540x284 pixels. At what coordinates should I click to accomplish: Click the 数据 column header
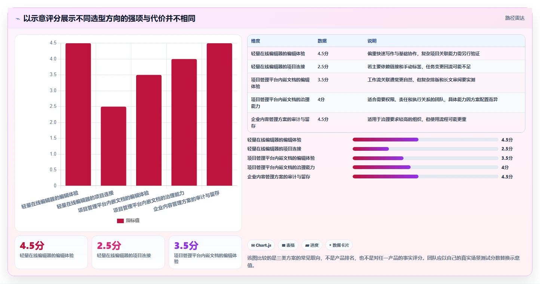(322, 41)
